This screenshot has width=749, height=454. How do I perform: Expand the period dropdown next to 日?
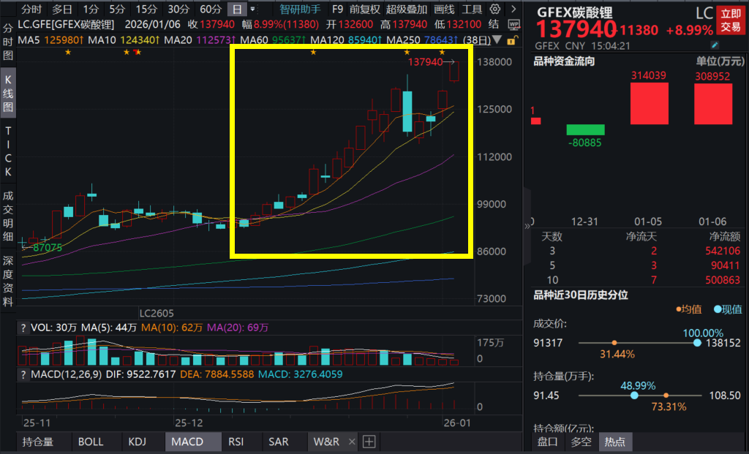253,10
